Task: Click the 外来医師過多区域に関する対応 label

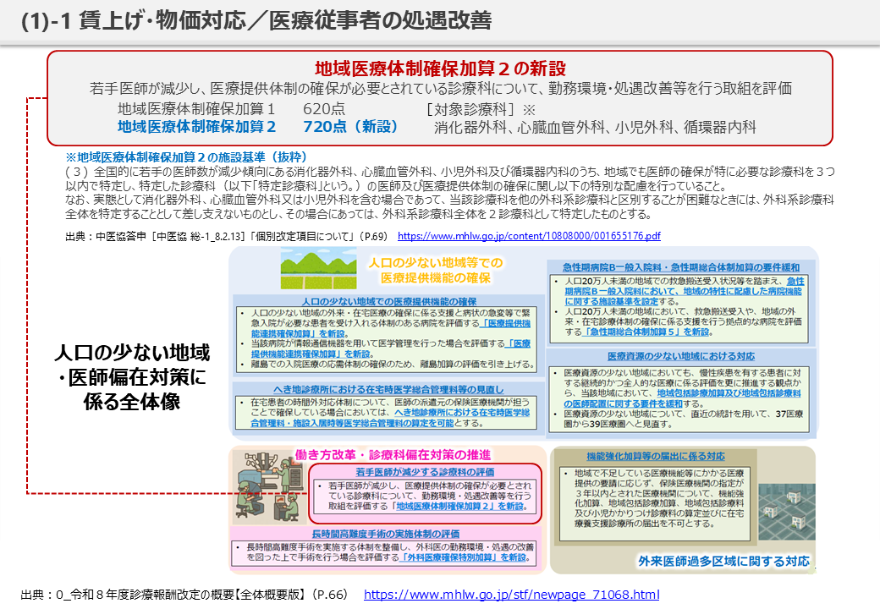Action: tap(723, 561)
